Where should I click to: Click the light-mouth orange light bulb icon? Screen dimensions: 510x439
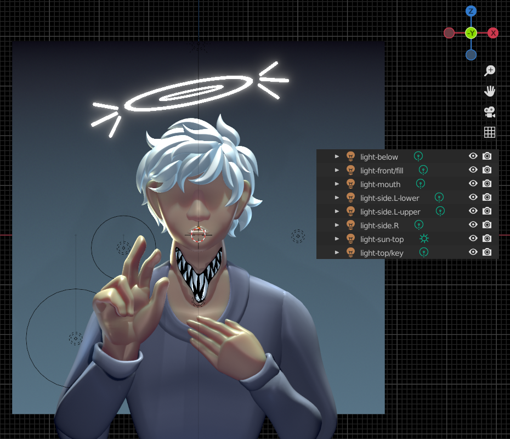click(351, 184)
